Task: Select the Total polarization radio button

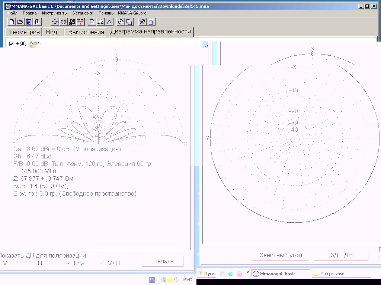Action: pos(68,263)
